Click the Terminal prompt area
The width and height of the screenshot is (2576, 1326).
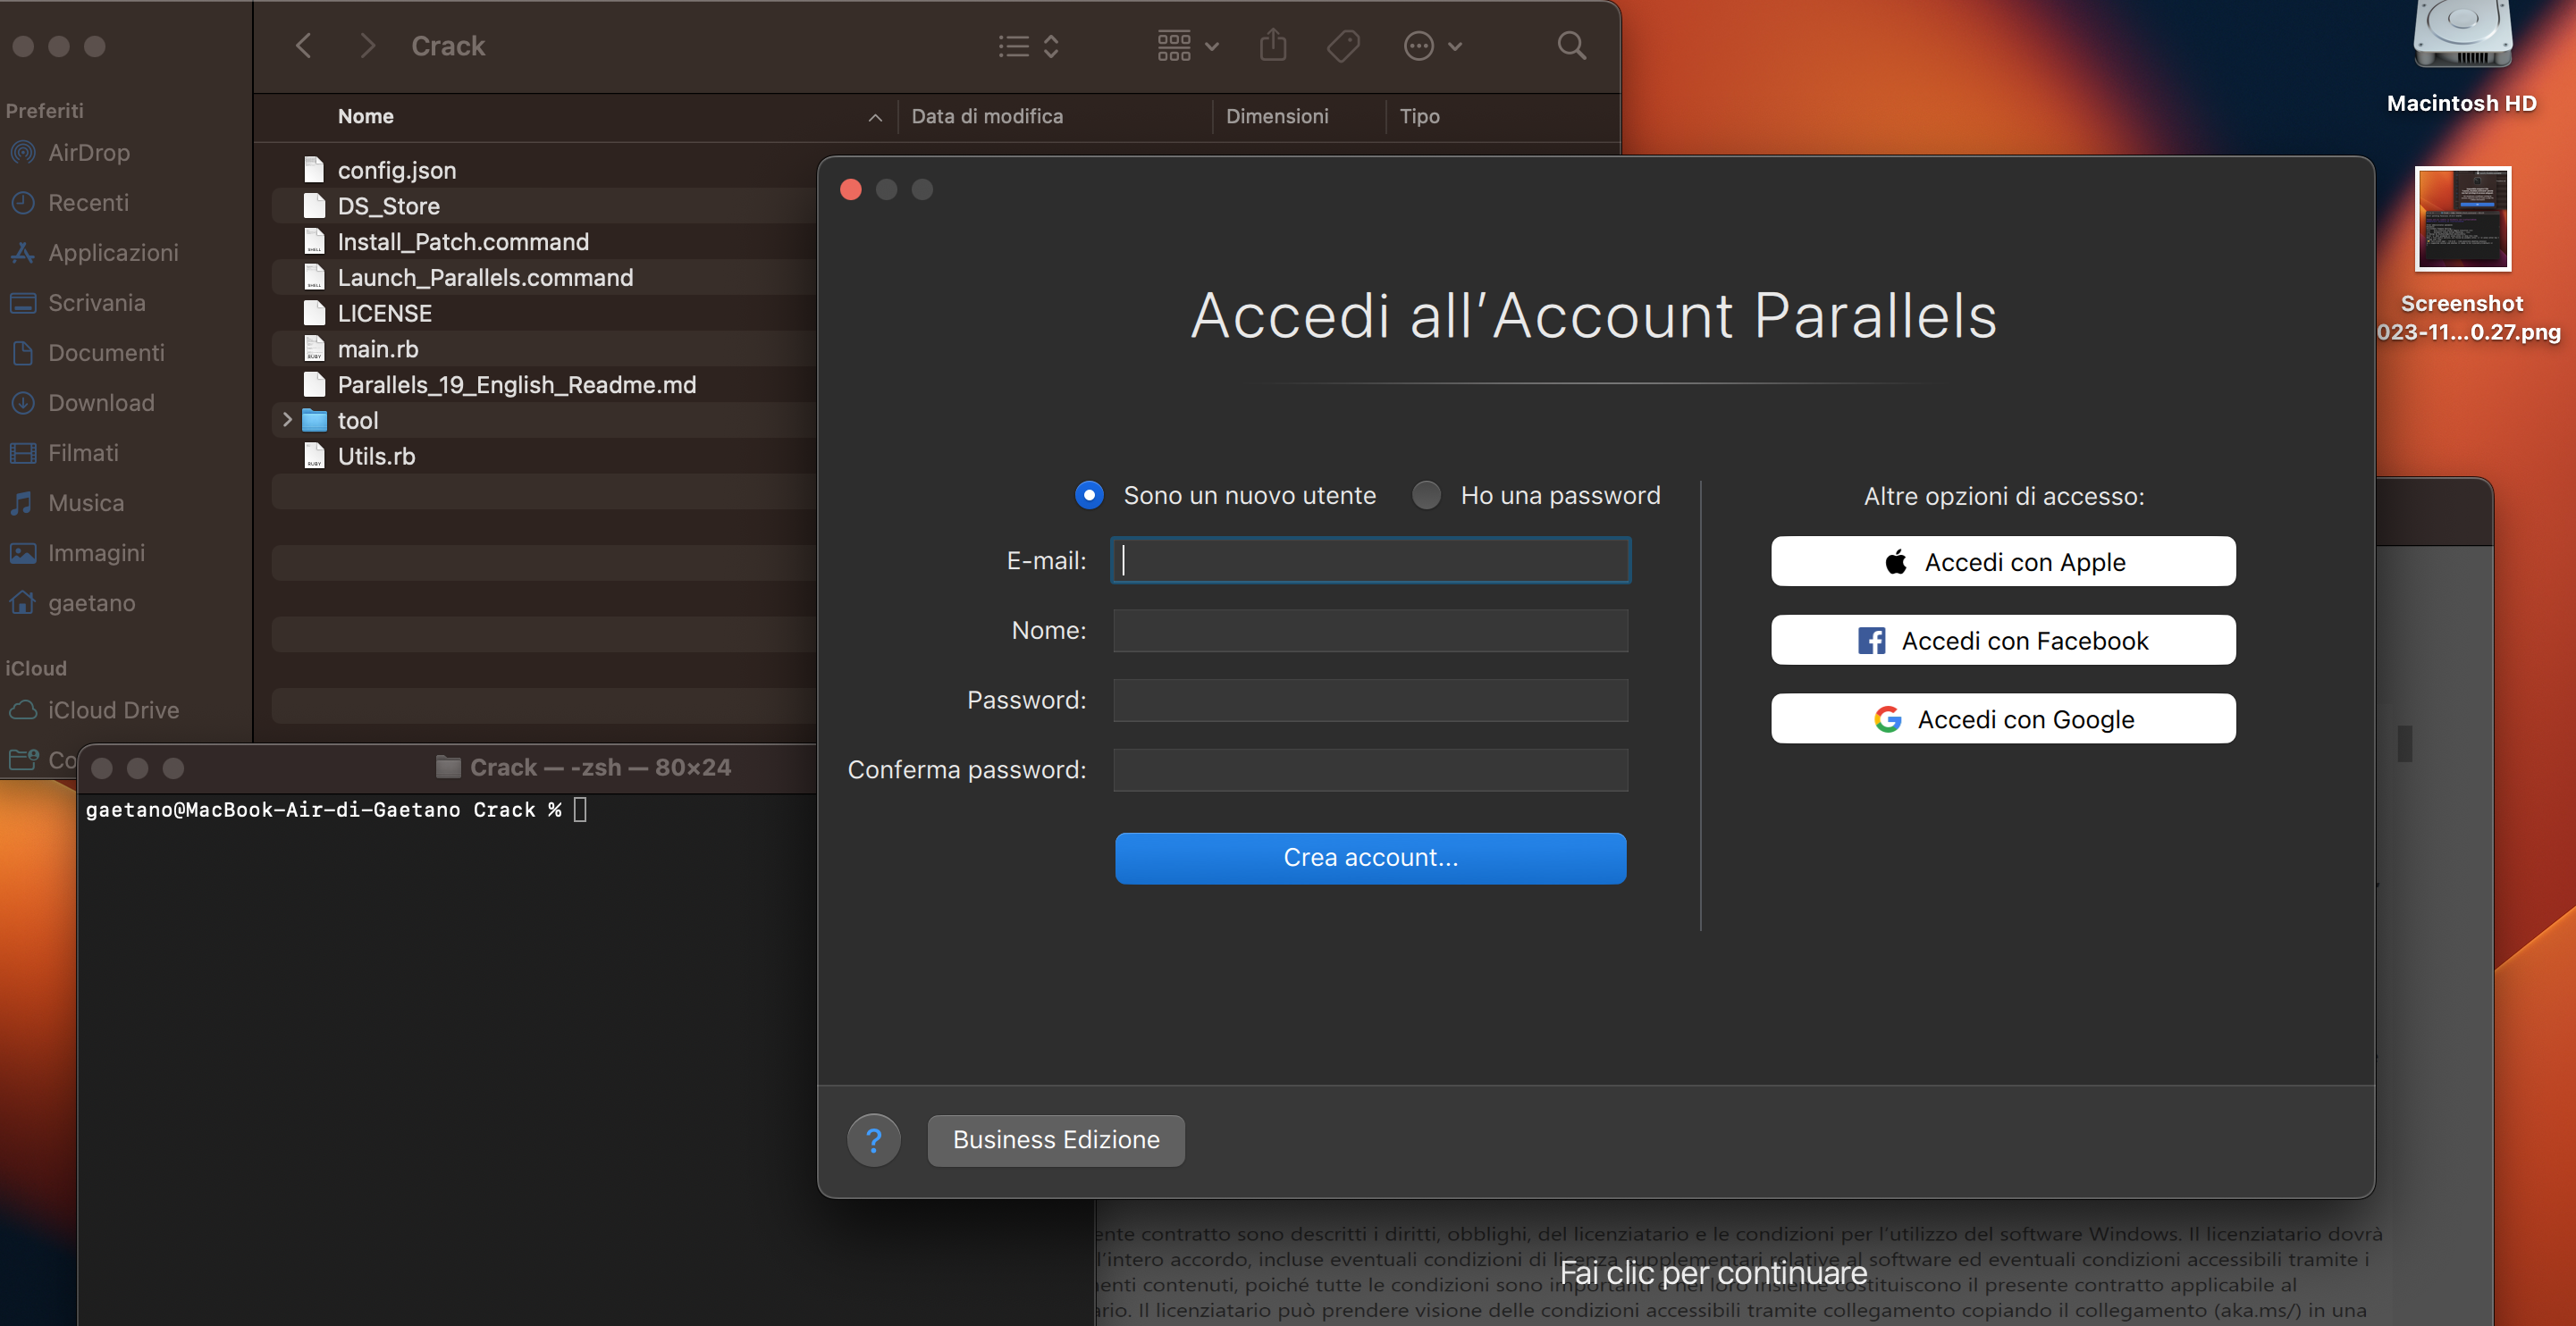click(335, 810)
